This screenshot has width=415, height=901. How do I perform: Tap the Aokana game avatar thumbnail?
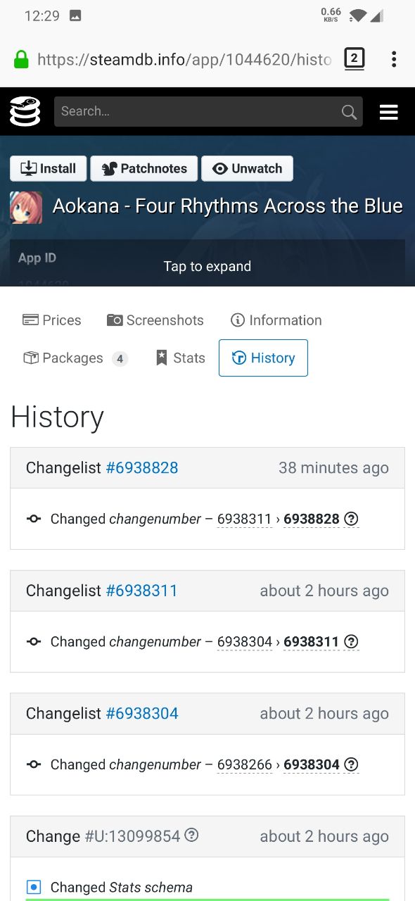[26, 208]
